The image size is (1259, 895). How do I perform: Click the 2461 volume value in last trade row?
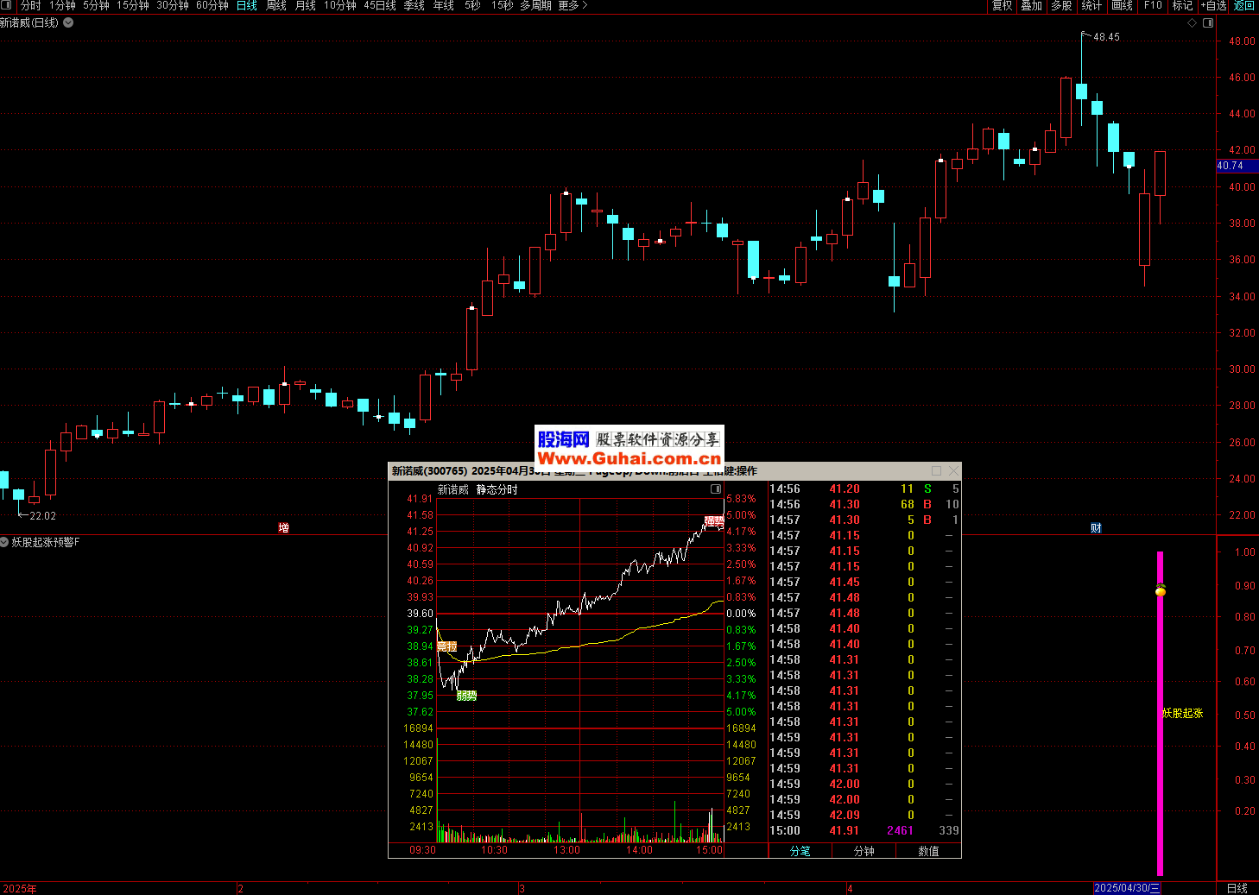900,831
